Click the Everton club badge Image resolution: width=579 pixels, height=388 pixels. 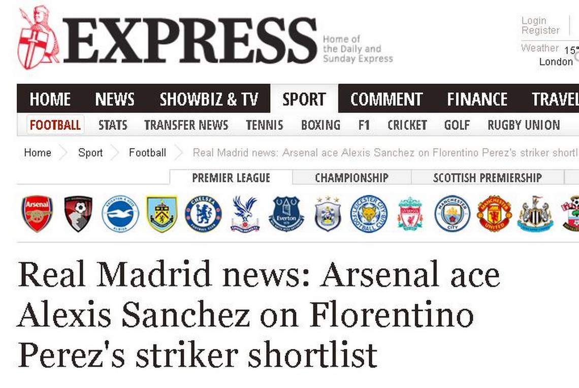(286, 214)
